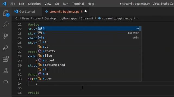The image size is (174, 97).
Task: Open the Explorer view in activity bar
Action: 6,13
